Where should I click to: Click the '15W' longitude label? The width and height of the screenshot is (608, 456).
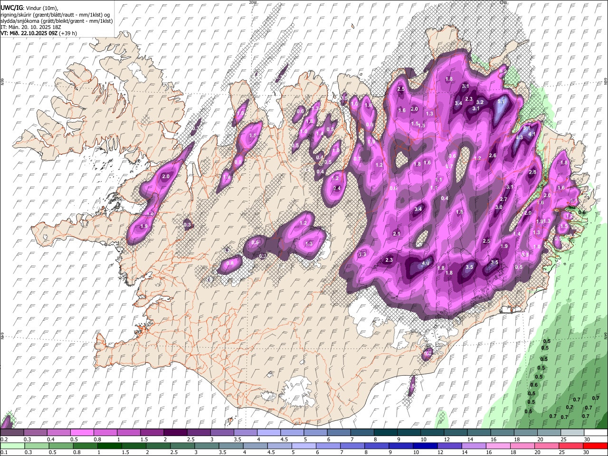click(x=503, y=2)
